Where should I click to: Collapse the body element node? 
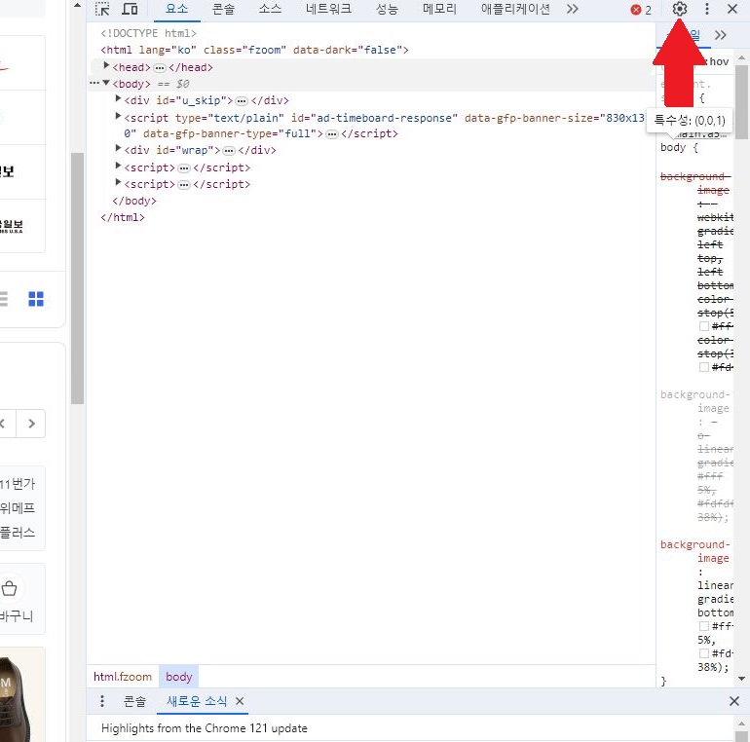(x=106, y=84)
